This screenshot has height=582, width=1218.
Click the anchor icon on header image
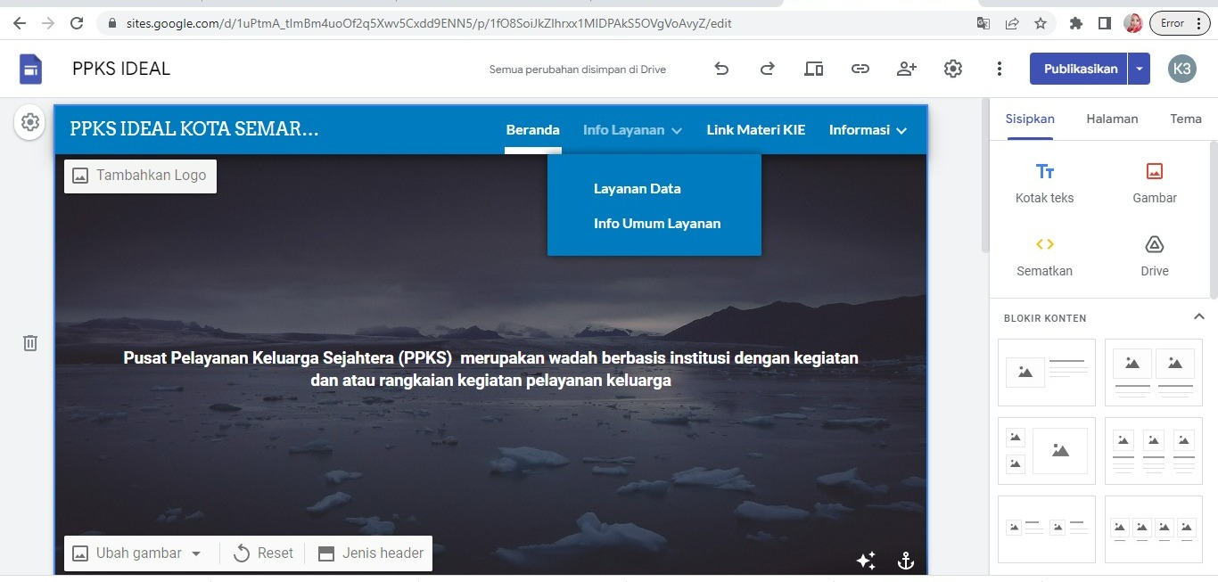[905, 560]
